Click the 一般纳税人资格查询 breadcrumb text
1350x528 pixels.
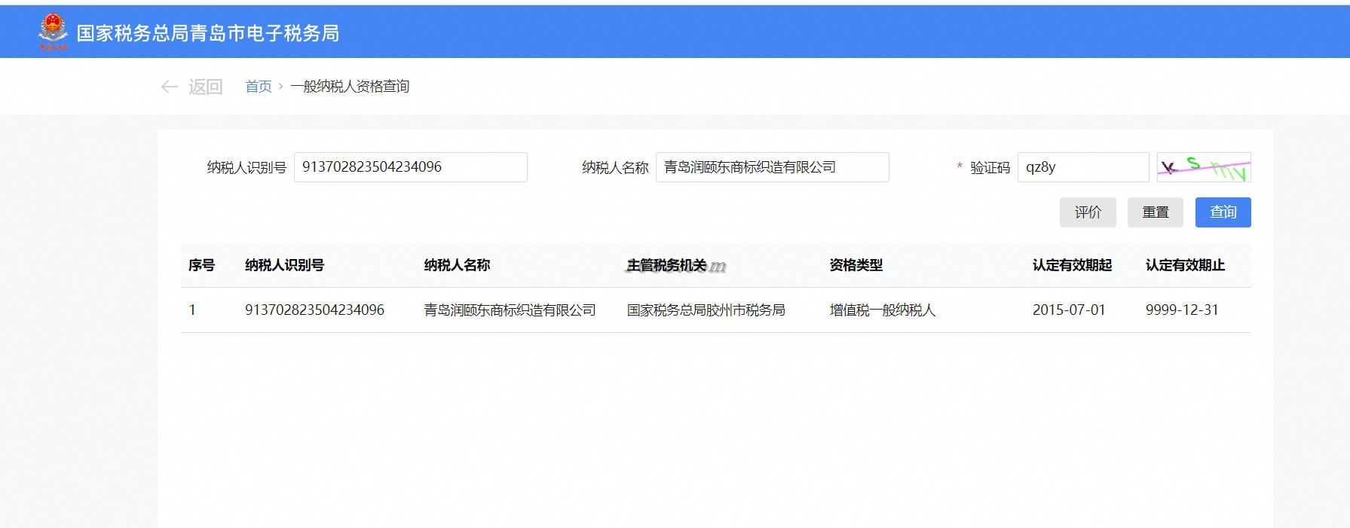(350, 87)
